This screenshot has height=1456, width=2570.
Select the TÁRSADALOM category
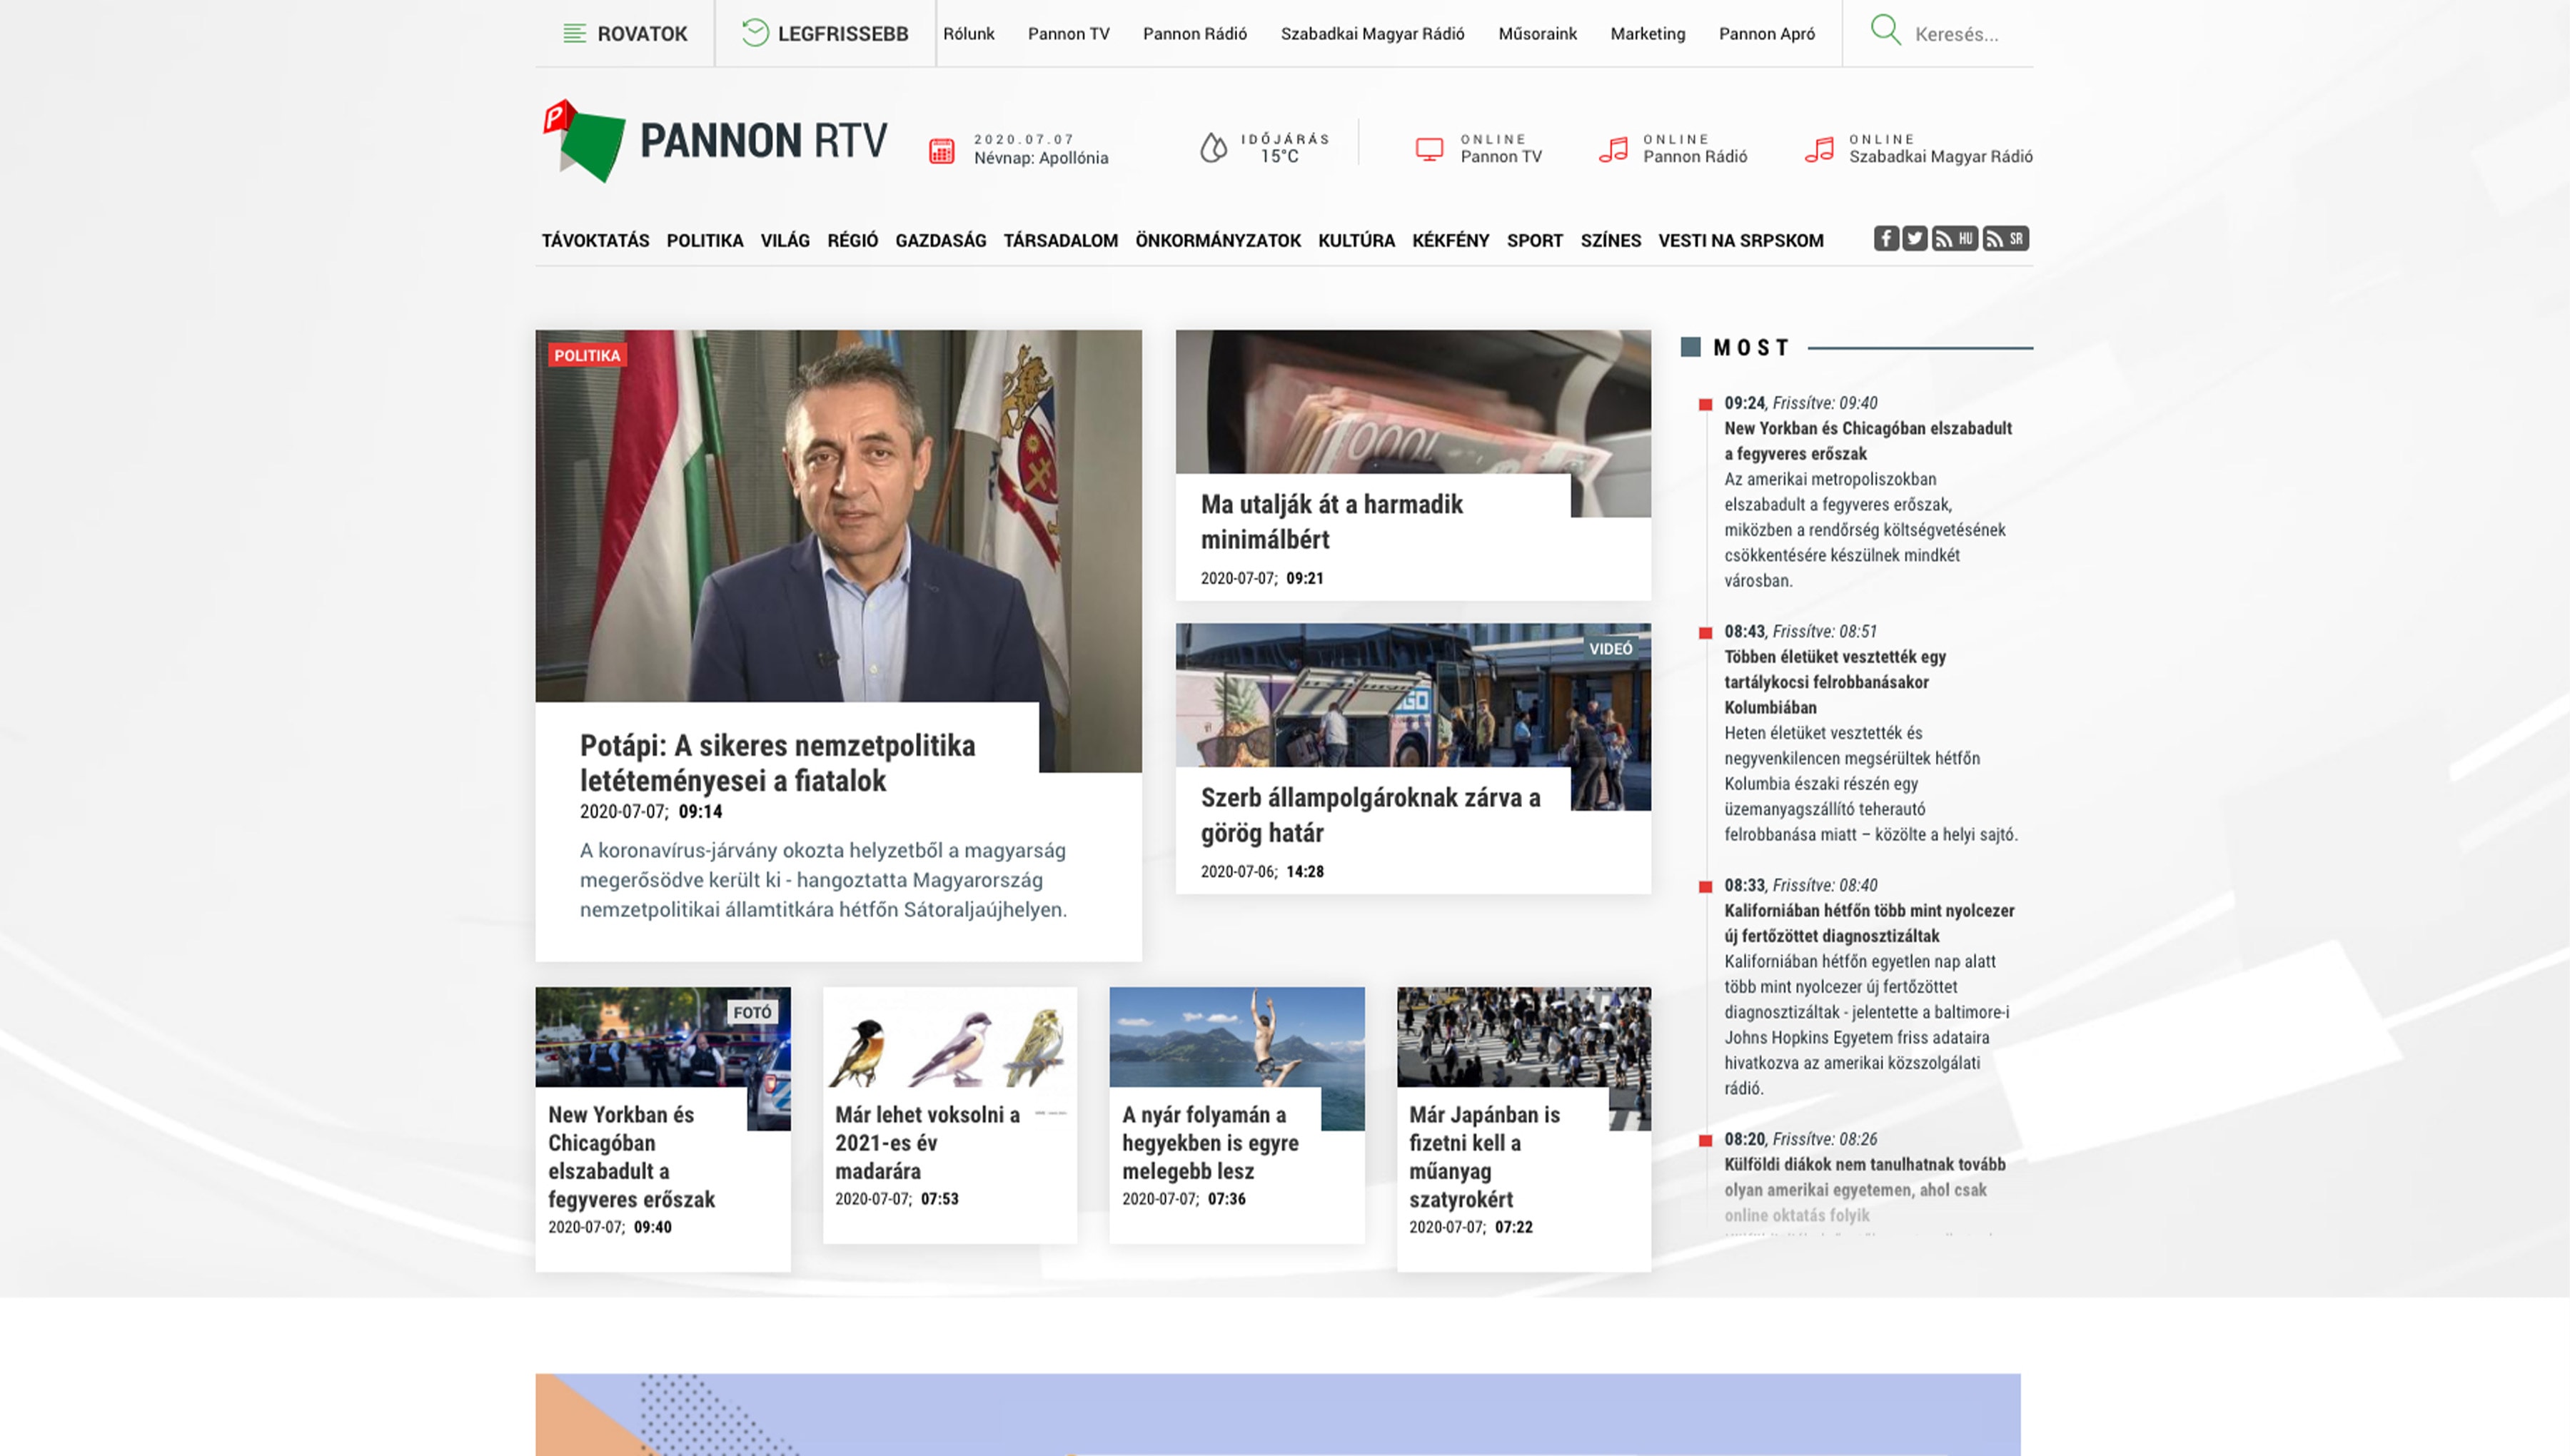tap(1060, 240)
